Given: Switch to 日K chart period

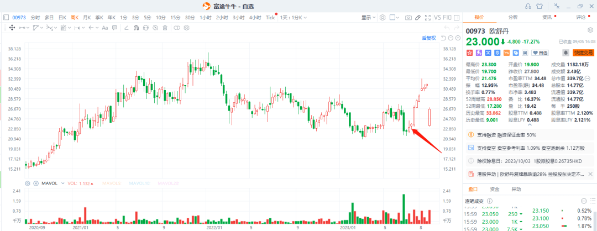Looking at the screenshot, I should [x=62, y=18].
